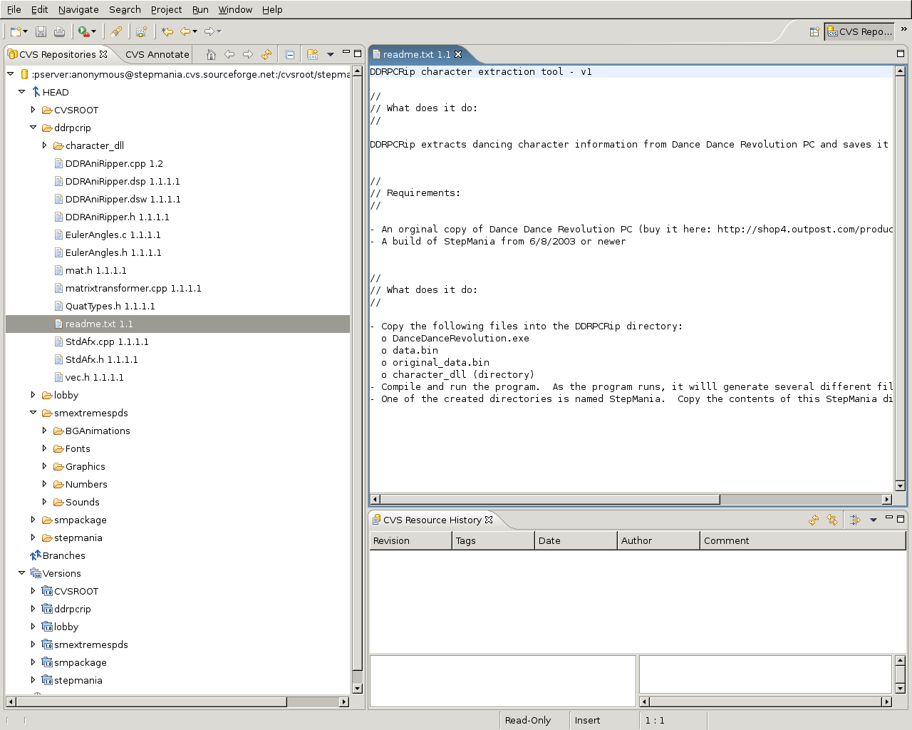Click the Print icon in main toolbar
Image resolution: width=912 pixels, height=730 pixels.
click(59, 31)
